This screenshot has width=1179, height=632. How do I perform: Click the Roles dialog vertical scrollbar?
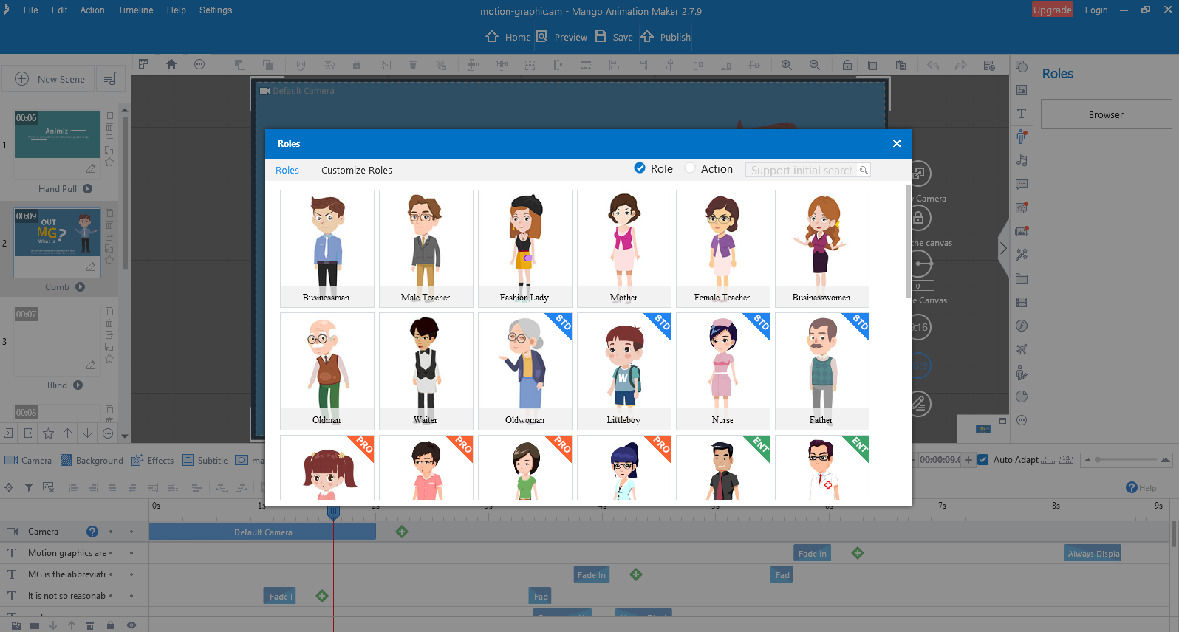coord(908,241)
